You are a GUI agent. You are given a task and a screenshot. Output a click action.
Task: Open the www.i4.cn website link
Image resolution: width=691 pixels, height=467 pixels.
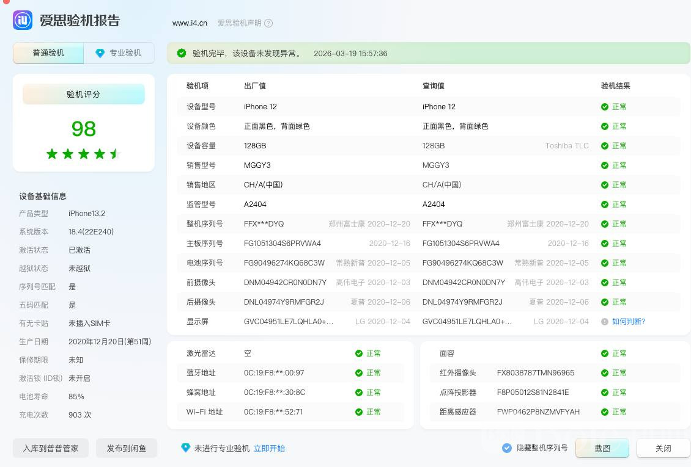tap(190, 23)
